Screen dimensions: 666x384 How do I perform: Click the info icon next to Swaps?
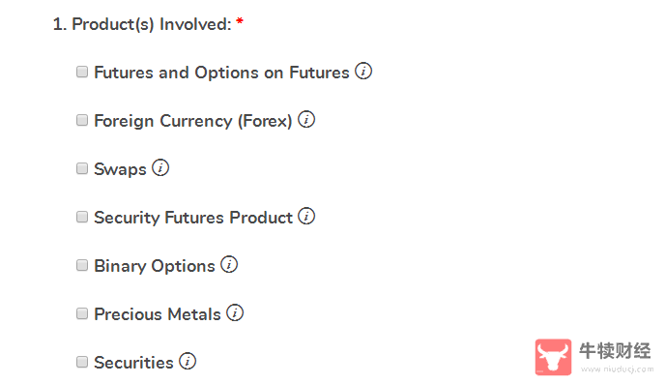click(x=160, y=168)
